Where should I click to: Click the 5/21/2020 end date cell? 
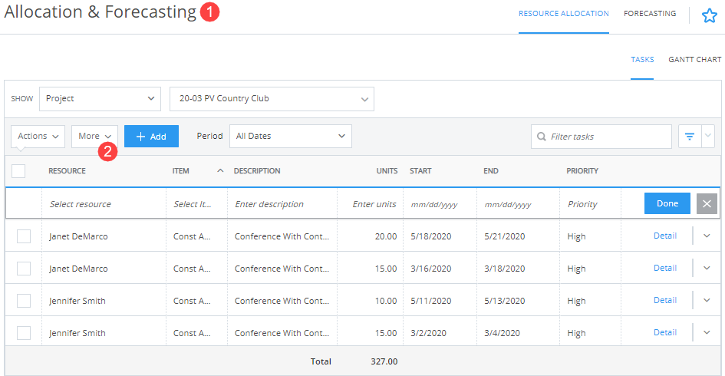click(x=505, y=236)
